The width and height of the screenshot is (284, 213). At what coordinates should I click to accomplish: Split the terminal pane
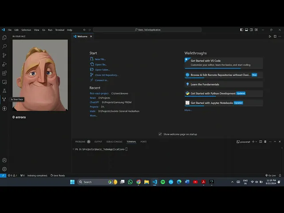click(x=260, y=142)
